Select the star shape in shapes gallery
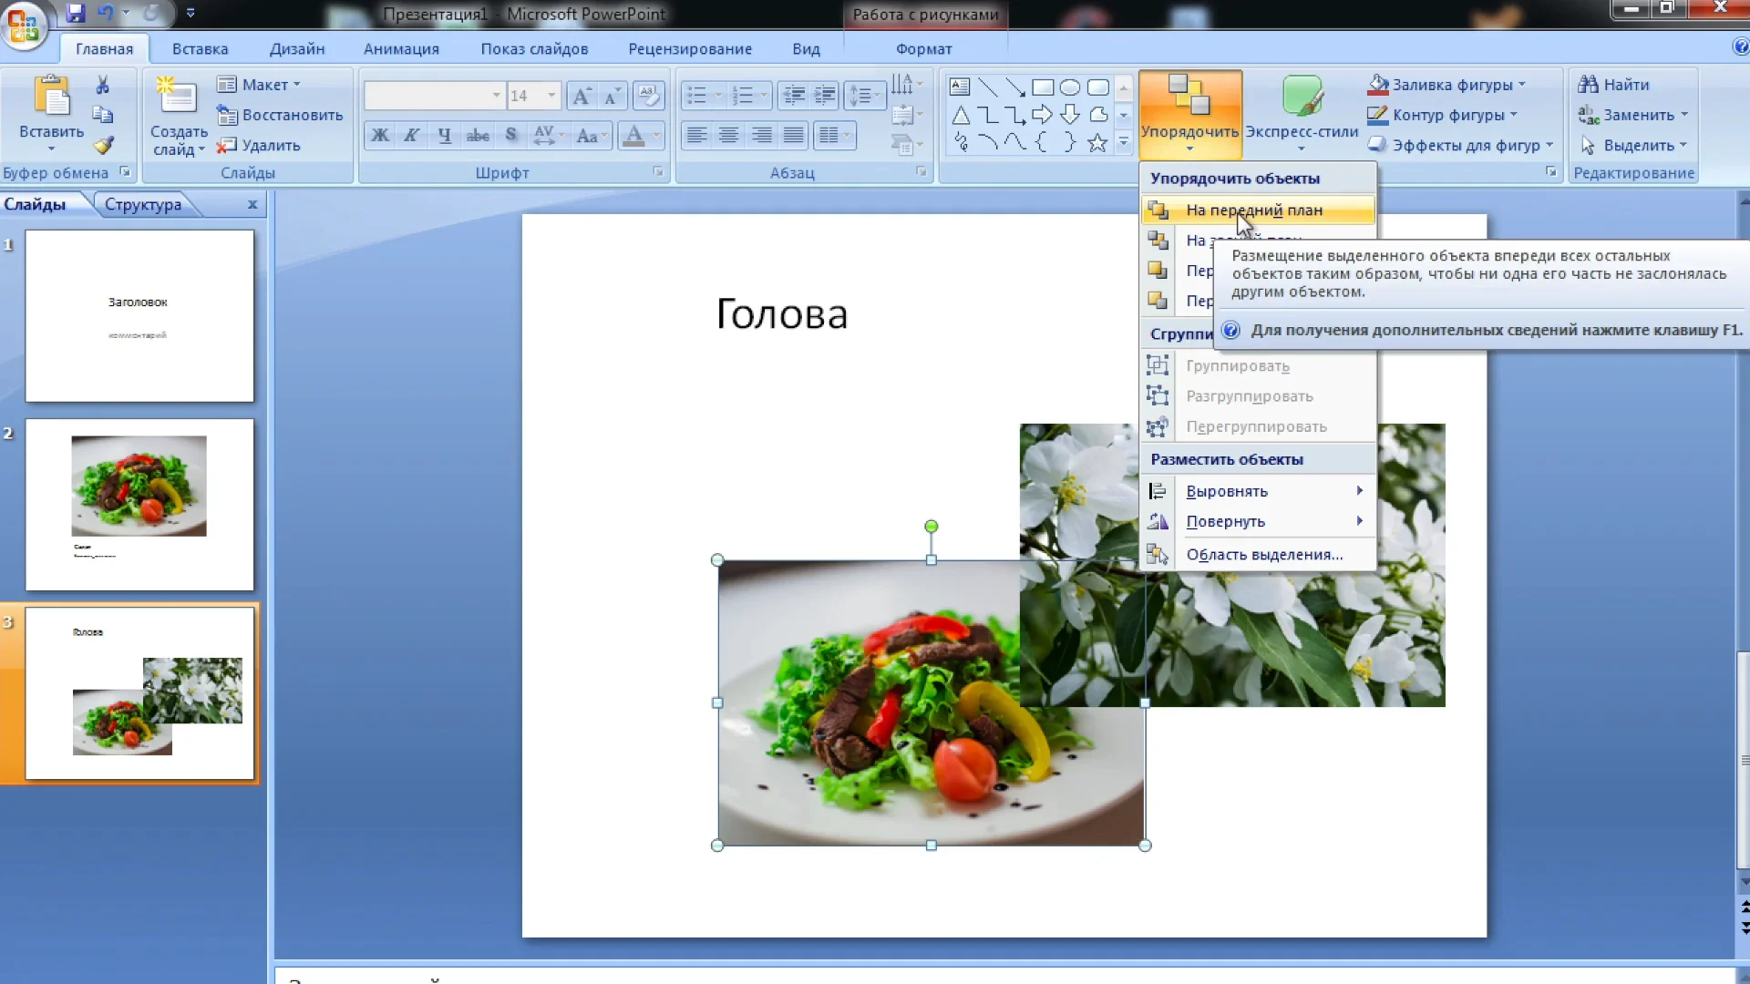 click(1097, 143)
